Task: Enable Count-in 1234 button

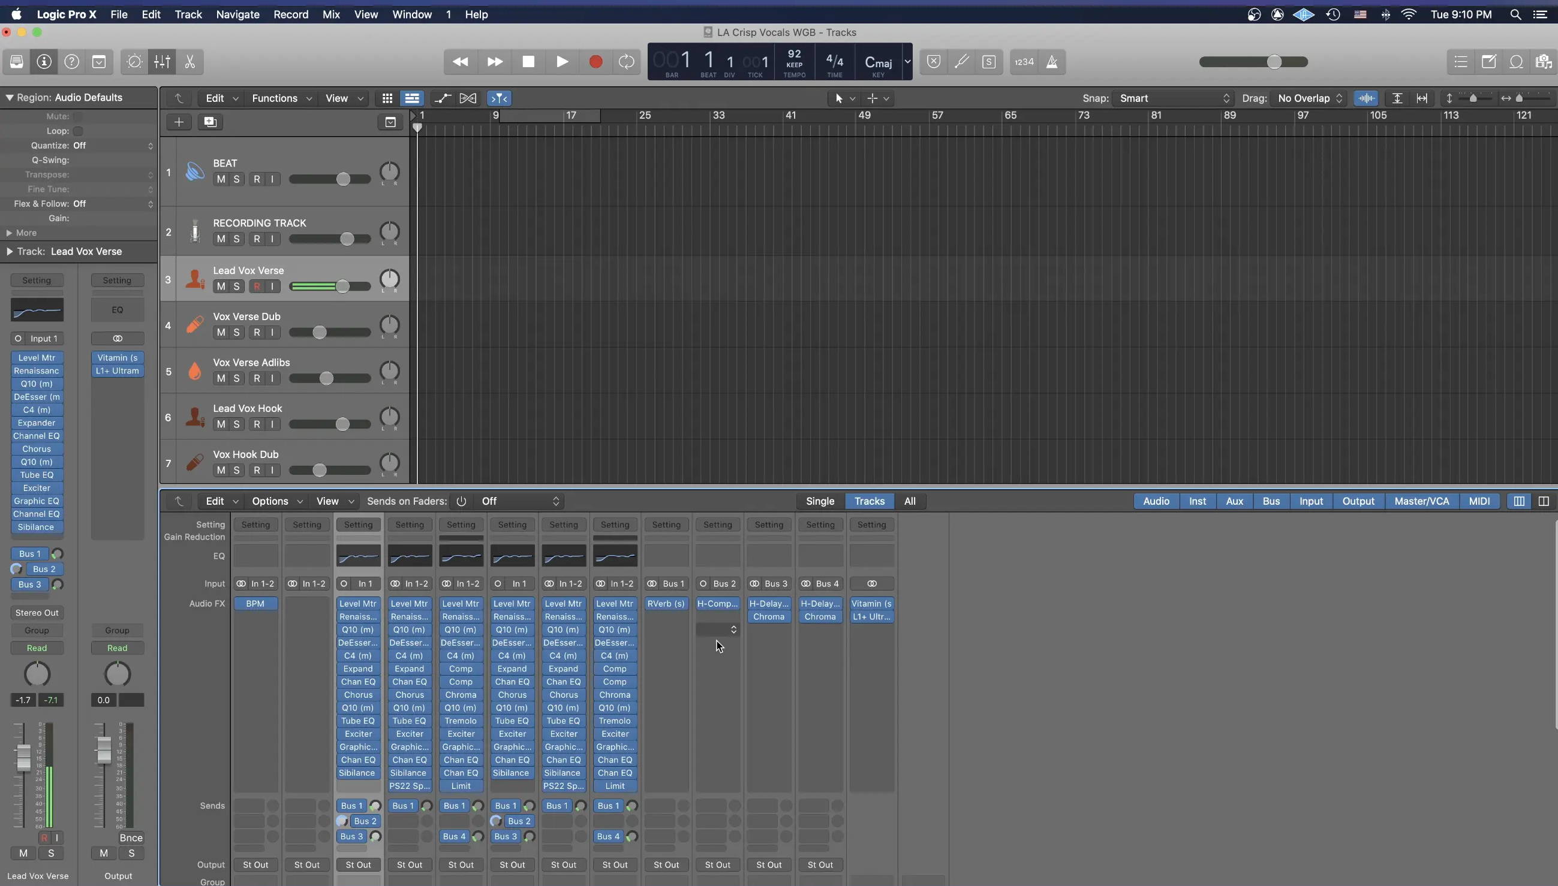Action: tap(1024, 62)
